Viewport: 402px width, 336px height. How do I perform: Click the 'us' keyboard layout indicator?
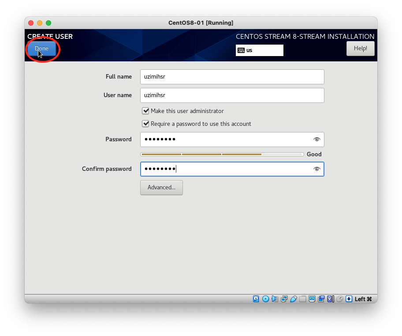[260, 50]
